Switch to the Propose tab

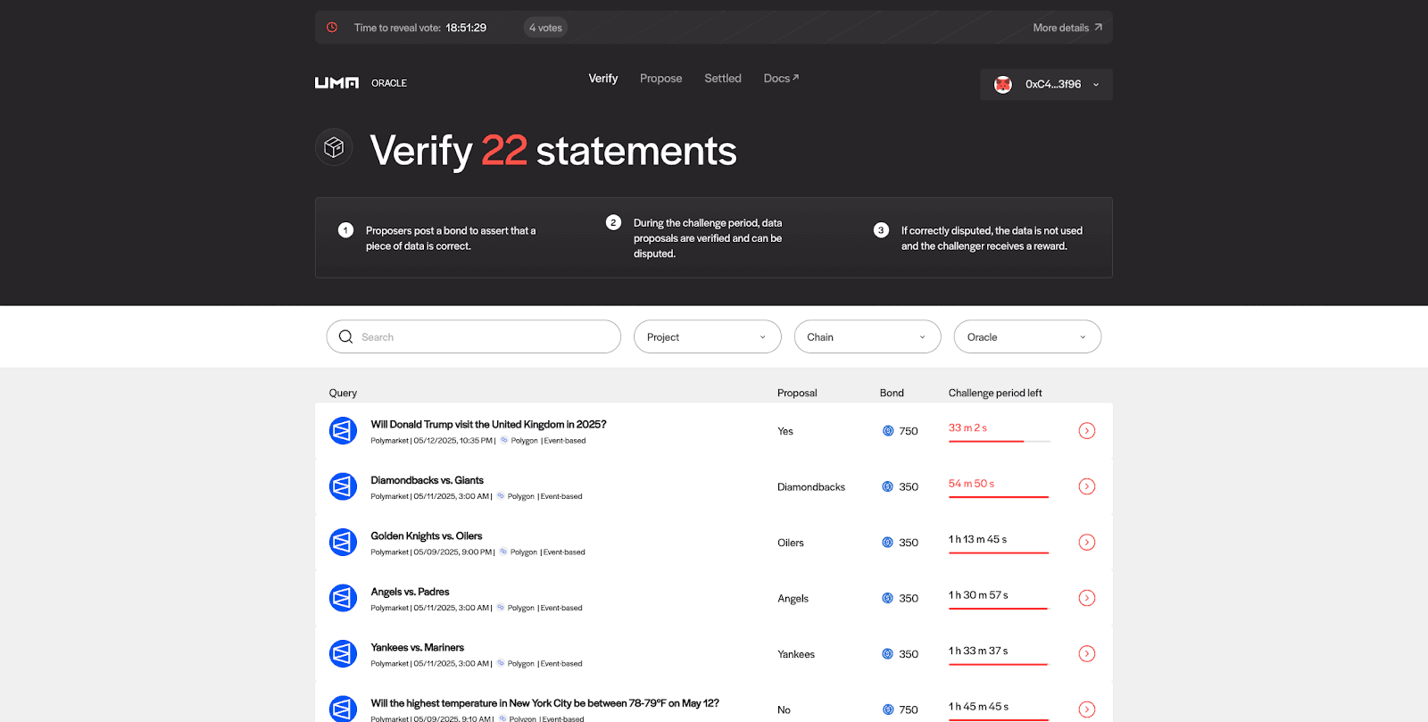pos(660,79)
